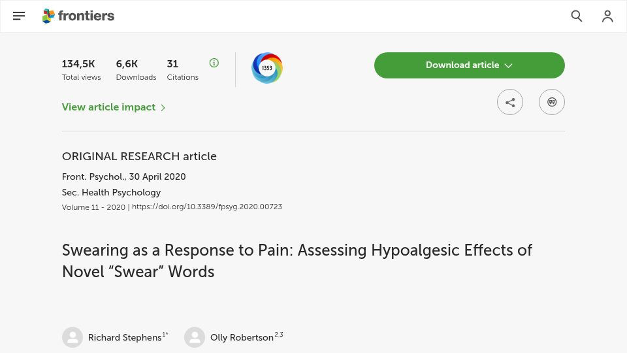The image size is (627, 353).
Task: Click the green metrics info icon
Action: [x=214, y=63]
